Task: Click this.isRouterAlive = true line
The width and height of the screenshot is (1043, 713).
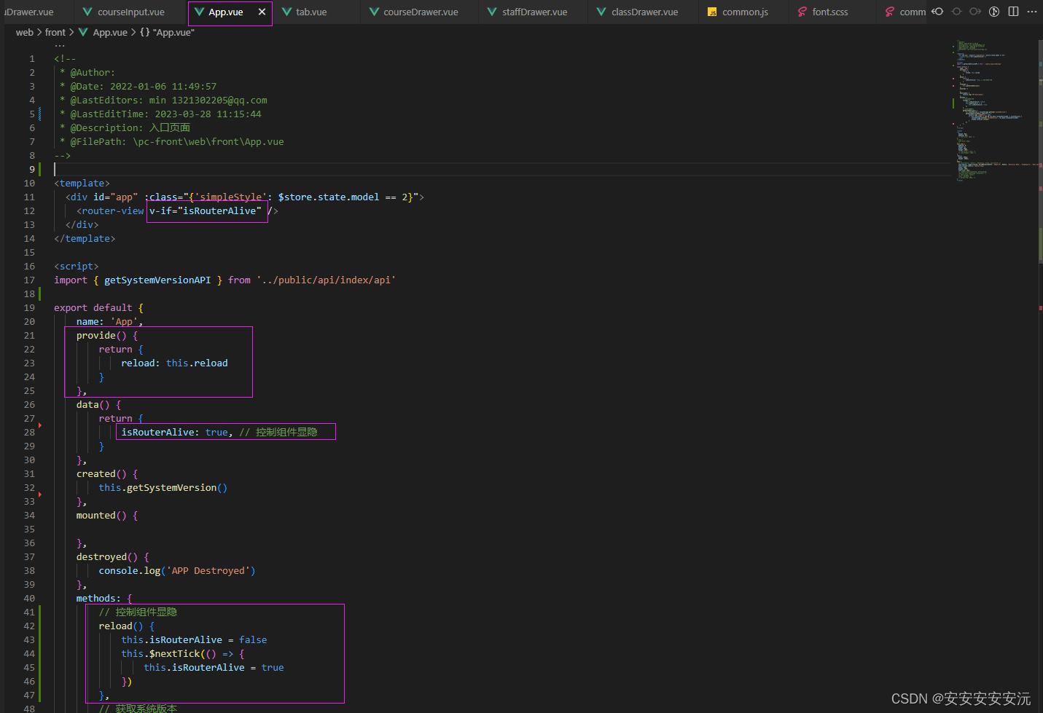Action: 214,667
